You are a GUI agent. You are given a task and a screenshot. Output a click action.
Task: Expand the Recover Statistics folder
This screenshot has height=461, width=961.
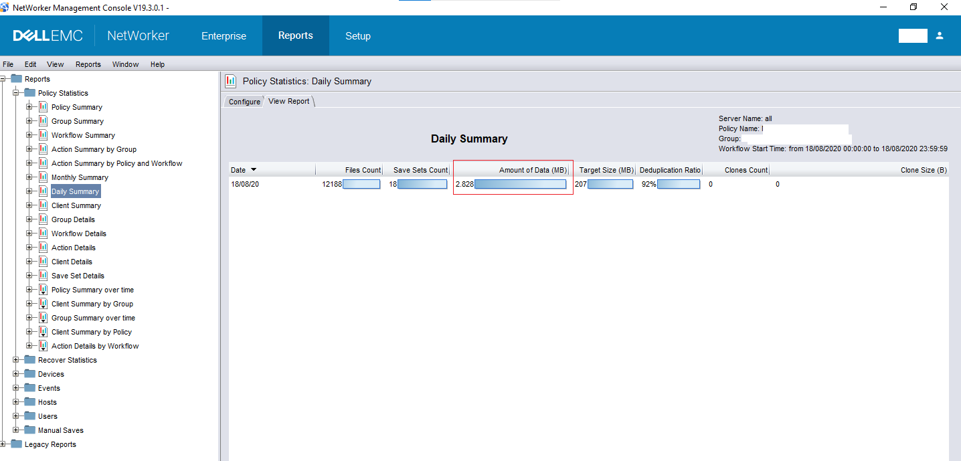[x=15, y=359]
